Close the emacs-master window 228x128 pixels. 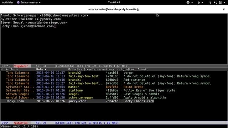point(224,9)
